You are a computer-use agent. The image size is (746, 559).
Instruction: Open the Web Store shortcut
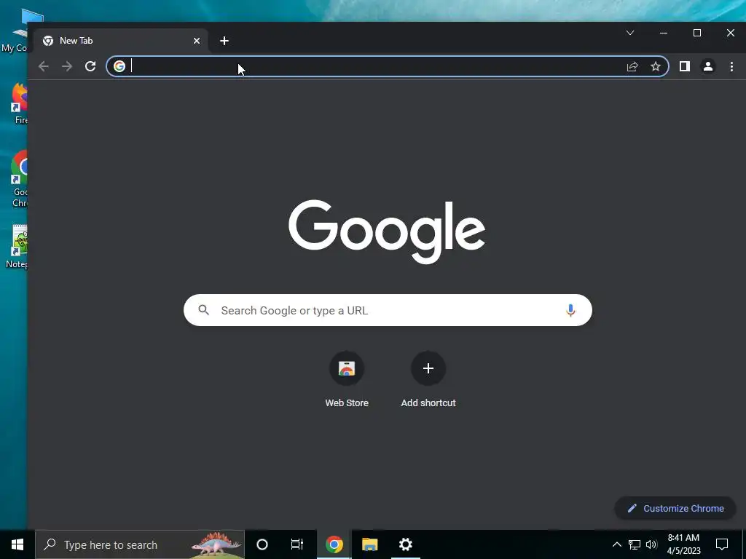click(x=347, y=368)
